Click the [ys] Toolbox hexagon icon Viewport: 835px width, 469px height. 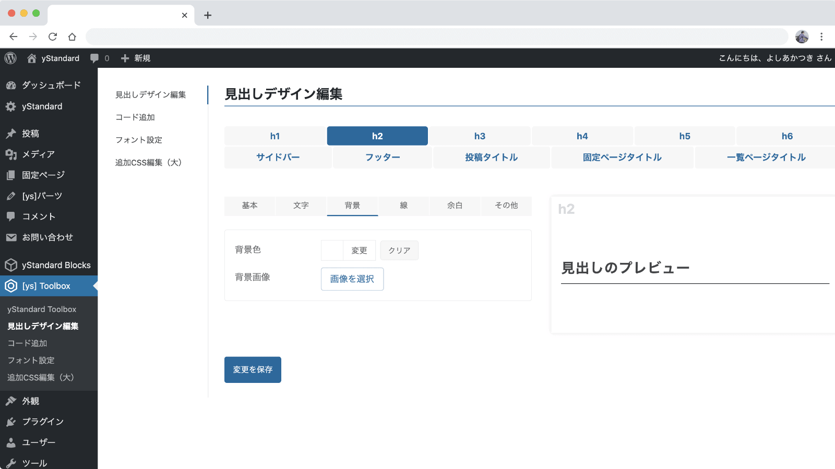pos(11,286)
